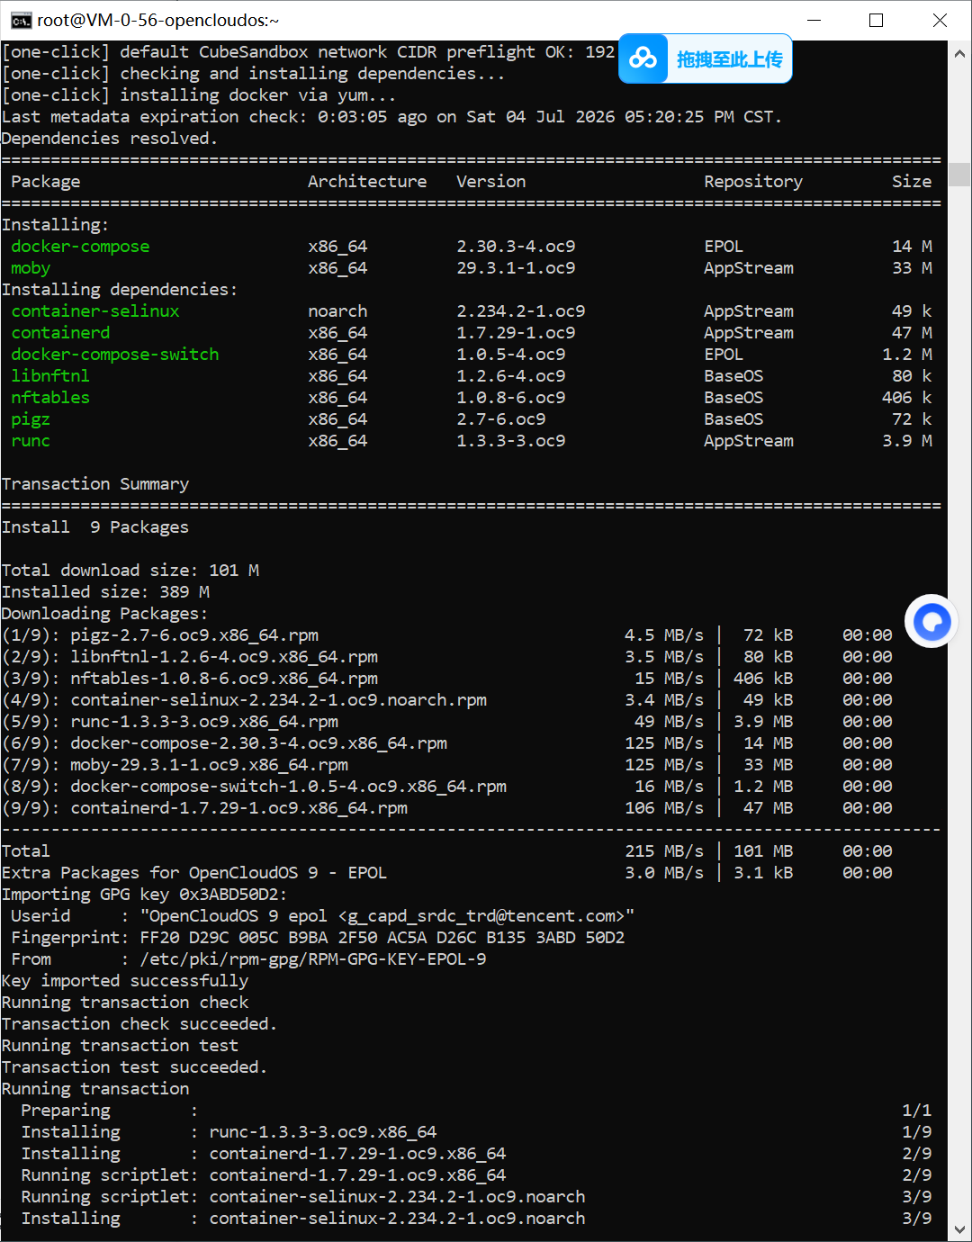Click the containerd package name in table

60,333
